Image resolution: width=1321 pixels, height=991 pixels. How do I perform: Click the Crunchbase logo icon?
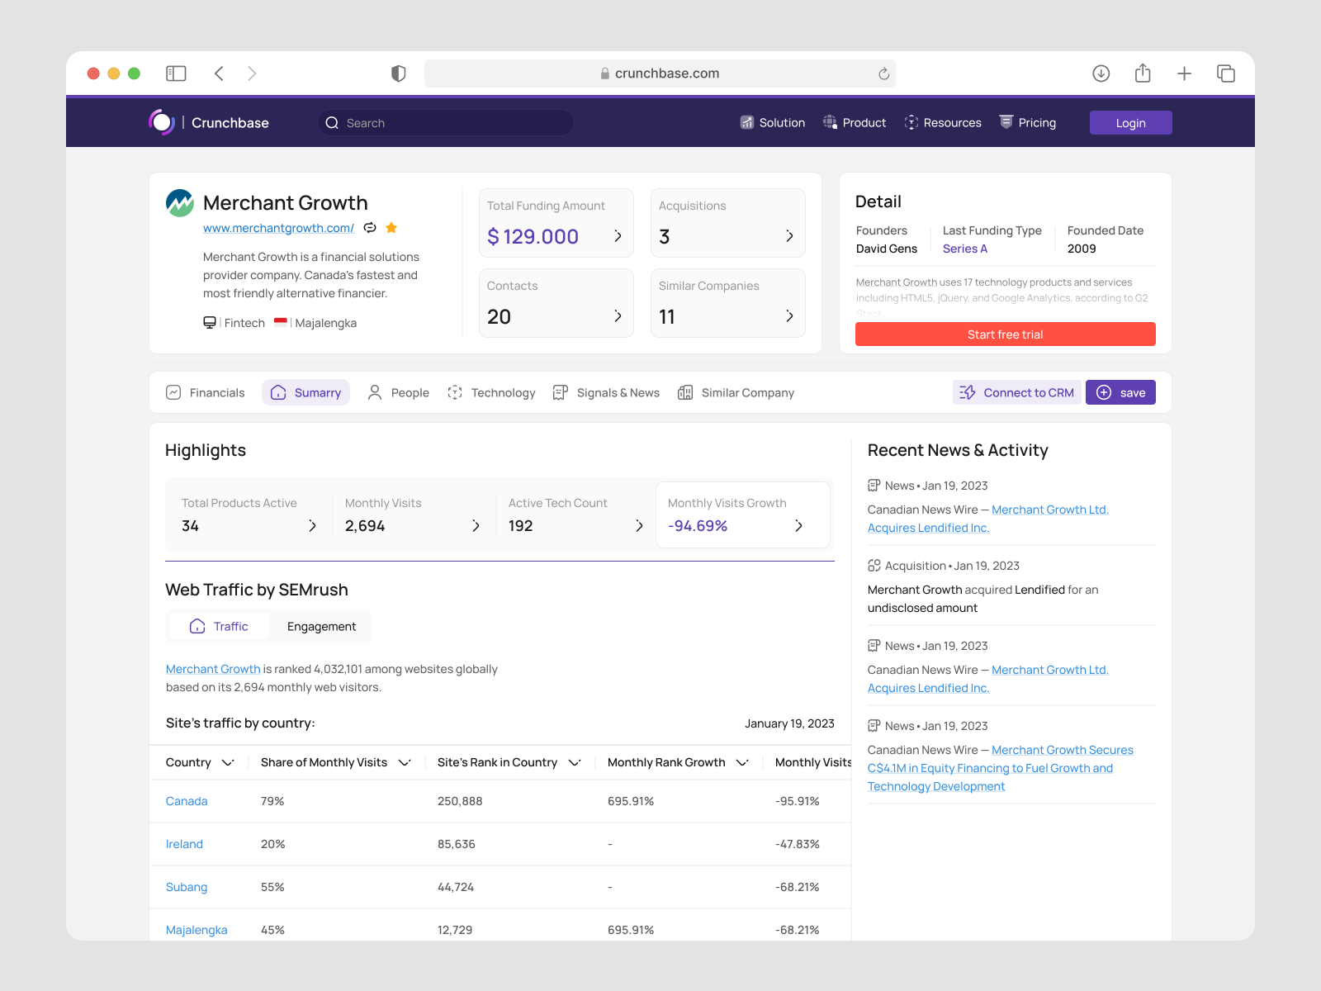coord(162,122)
